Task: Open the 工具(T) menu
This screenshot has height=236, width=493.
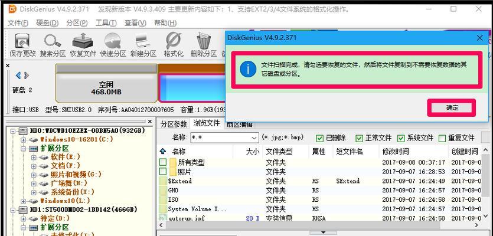Action: click(x=106, y=23)
